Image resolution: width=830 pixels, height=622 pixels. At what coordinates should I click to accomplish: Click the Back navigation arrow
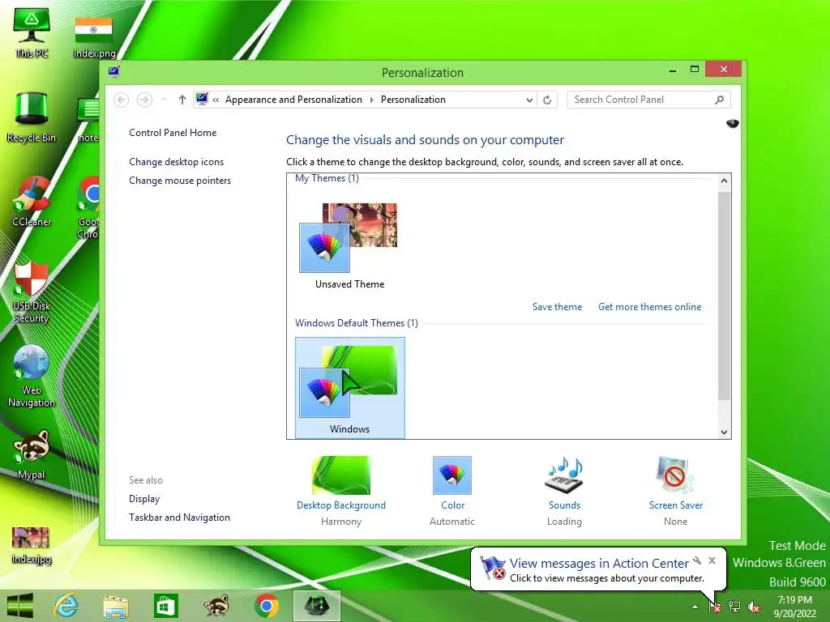122,100
